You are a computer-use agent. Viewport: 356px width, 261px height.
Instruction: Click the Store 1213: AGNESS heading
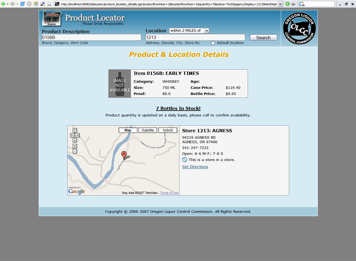coord(207,130)
